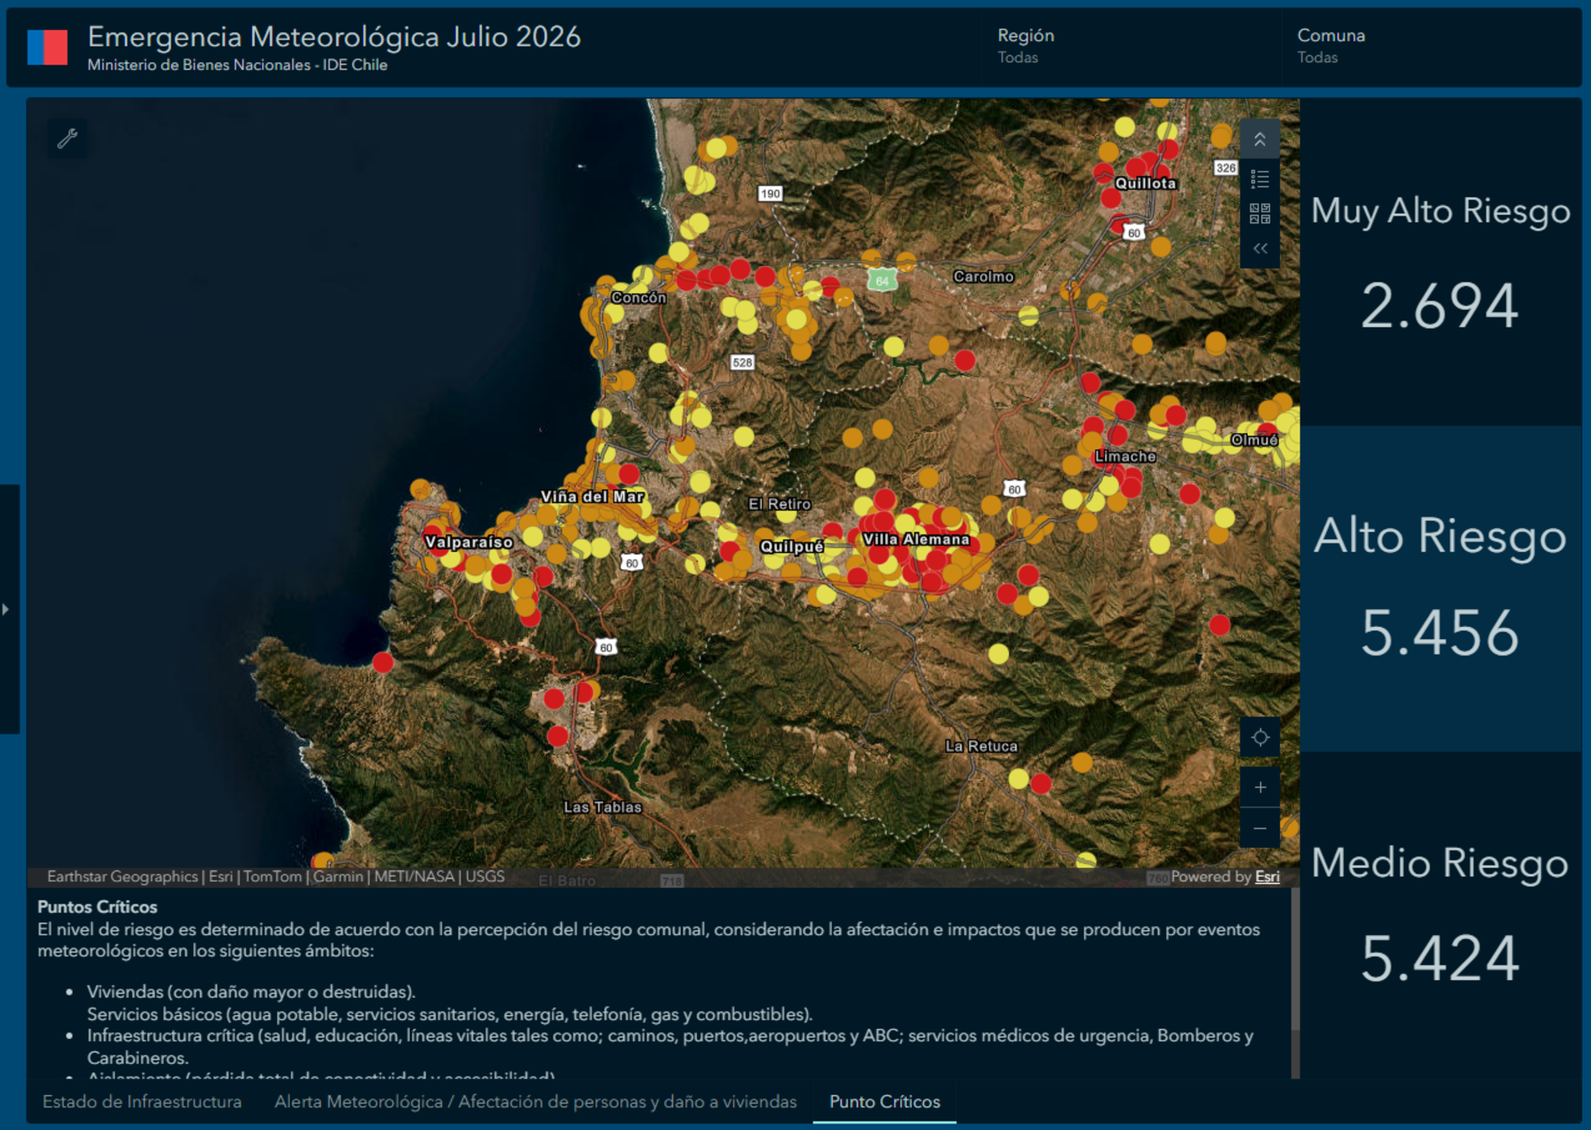Select the Punto Críticos tab
Viewport: 1591px width, 1130px height.
[885, 1101]
